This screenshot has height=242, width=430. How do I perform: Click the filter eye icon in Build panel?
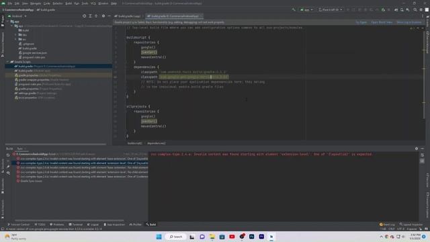[x=8, y=173]
